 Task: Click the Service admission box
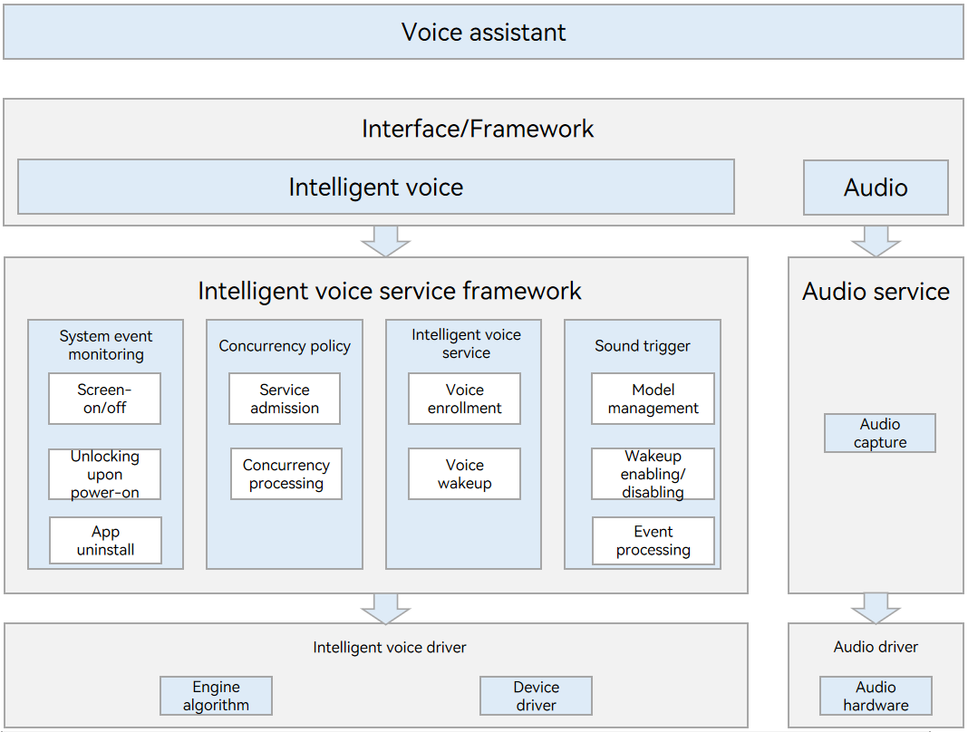pos(285,399)
